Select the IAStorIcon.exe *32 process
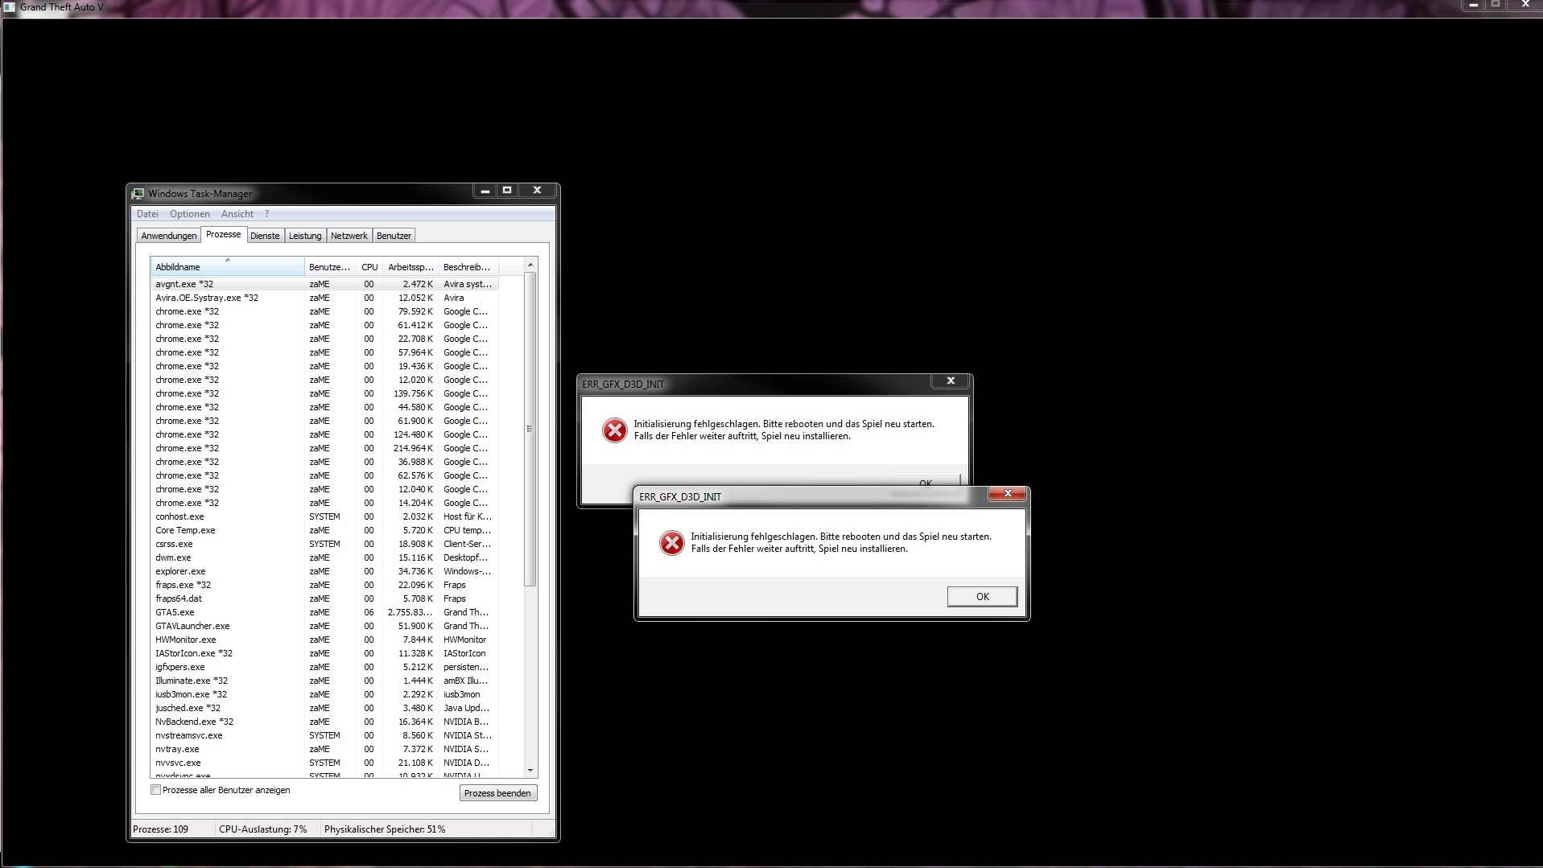Viewport: 1543px width, 868px height. point(324,653)
